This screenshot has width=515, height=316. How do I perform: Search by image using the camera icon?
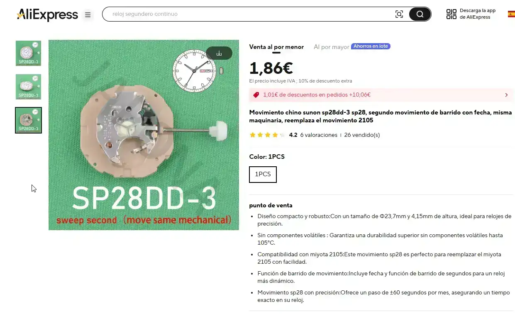click(399, 14)
